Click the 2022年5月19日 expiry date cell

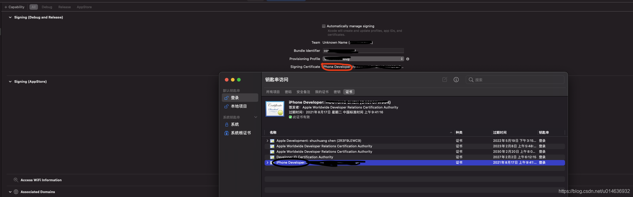[514, 141]
